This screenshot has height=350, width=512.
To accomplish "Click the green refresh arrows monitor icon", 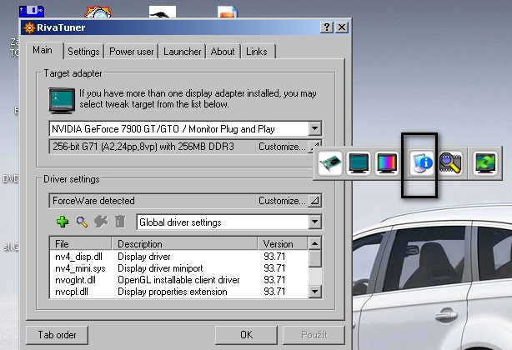I will tap(485, 162).
